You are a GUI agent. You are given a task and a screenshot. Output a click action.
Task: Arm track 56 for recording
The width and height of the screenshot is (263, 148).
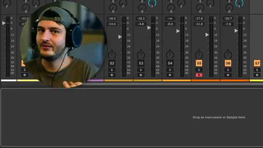(x=228, y=75)
